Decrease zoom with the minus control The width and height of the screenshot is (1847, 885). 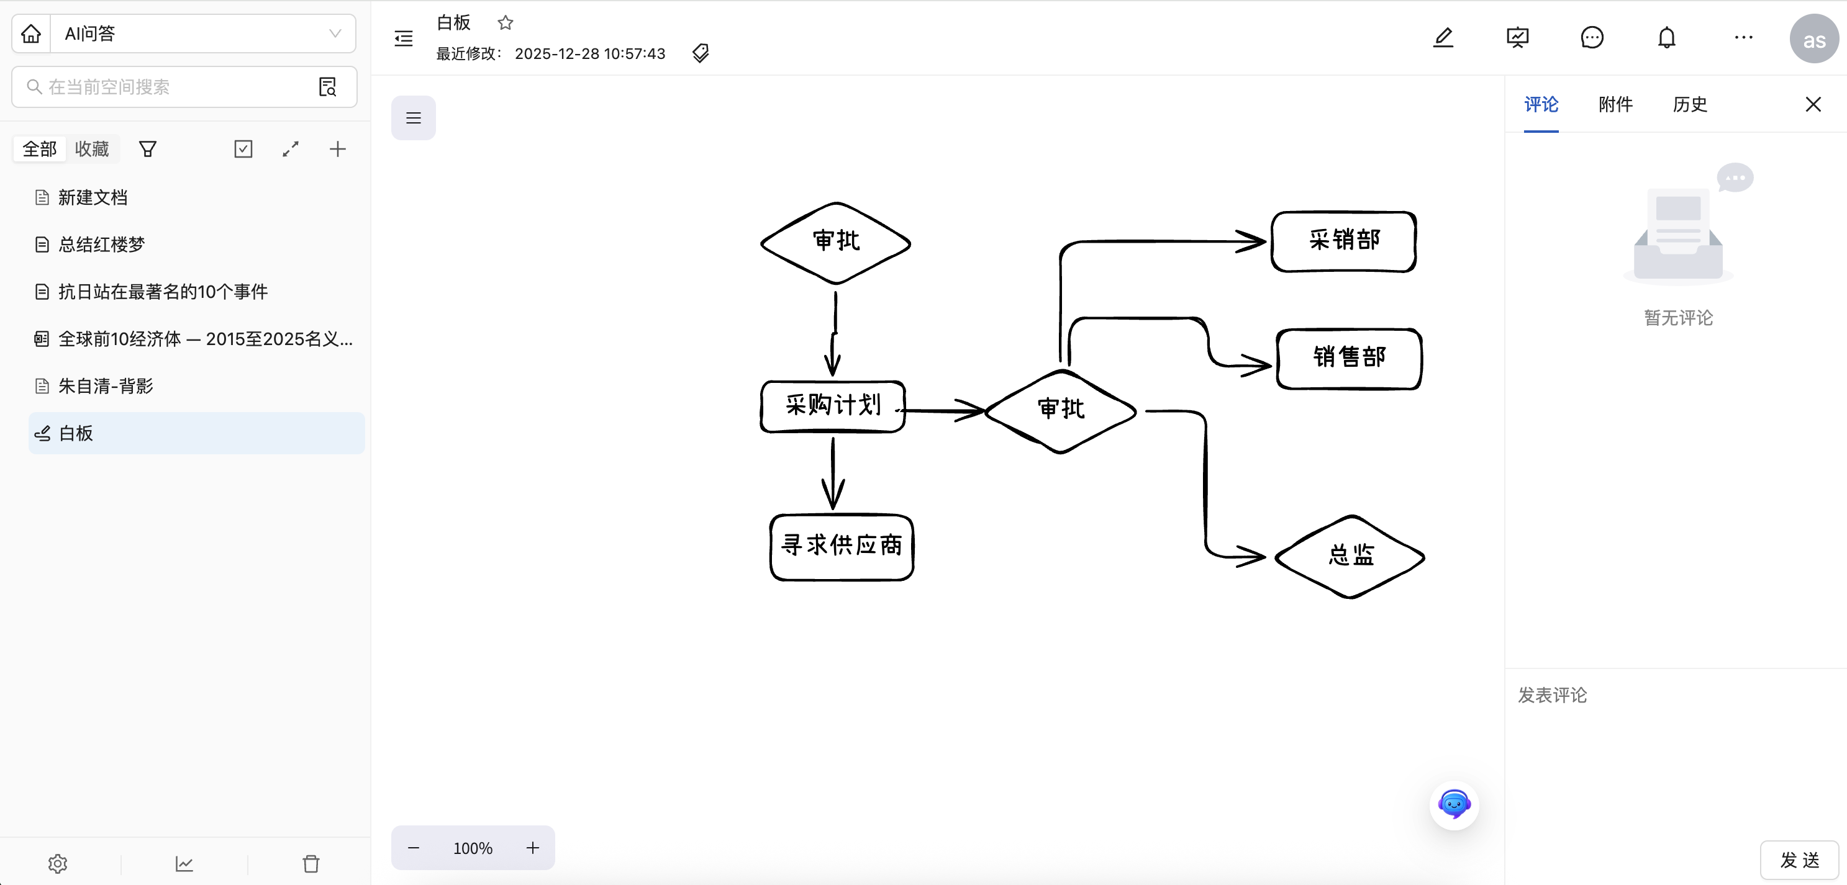[413, 848]
